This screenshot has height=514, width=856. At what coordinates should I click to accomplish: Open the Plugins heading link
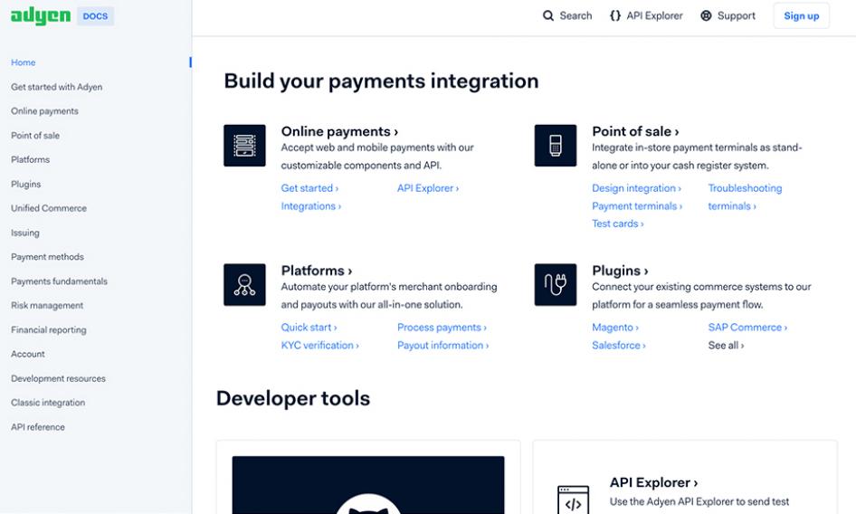tap(620, 271)
